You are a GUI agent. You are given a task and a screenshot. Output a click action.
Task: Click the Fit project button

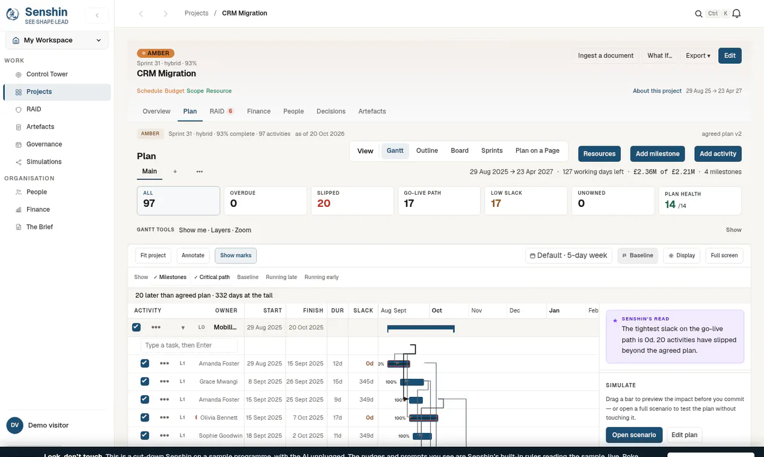tap(153, 256)
